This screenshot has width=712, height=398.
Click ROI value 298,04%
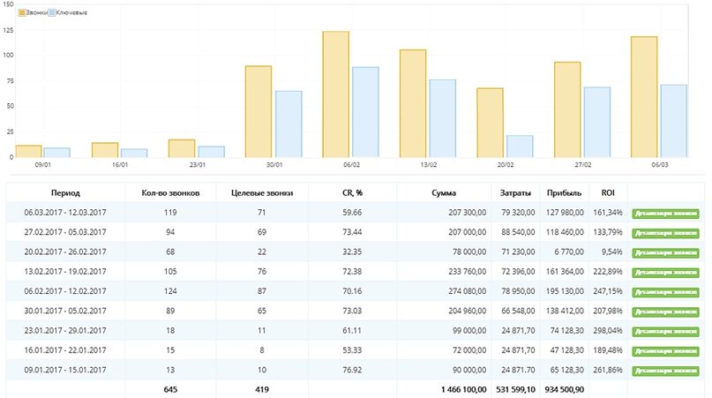coord(608,331)
